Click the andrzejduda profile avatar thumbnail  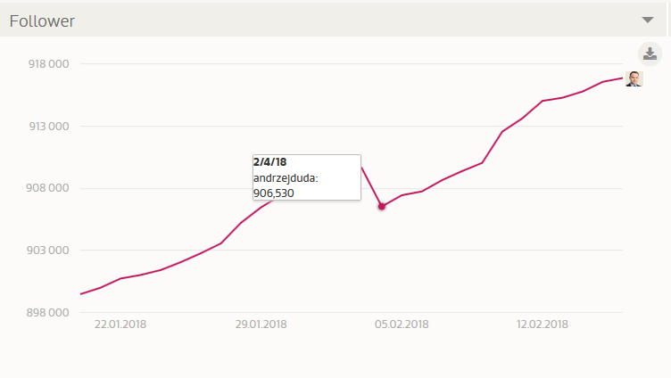click(x=634, y=78)
